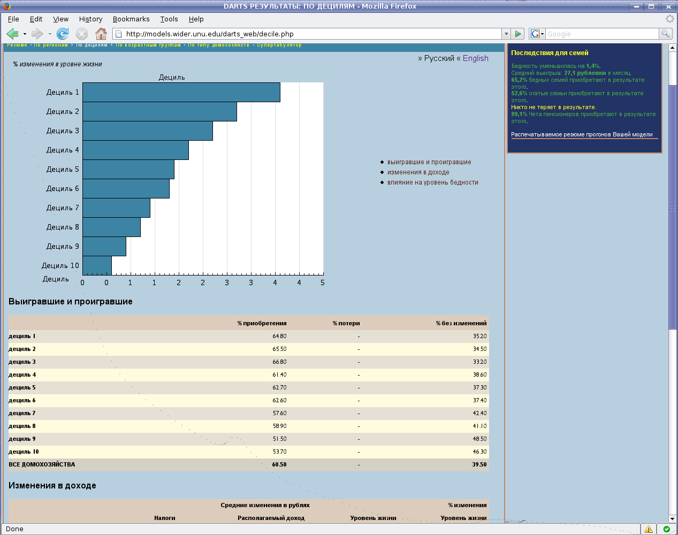Click the Stop loading icon
The height and width of the screenshot is (535, 678).
click(81, 34)
